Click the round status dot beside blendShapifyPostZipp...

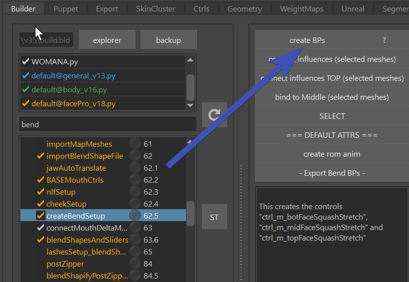pos(135,276)
